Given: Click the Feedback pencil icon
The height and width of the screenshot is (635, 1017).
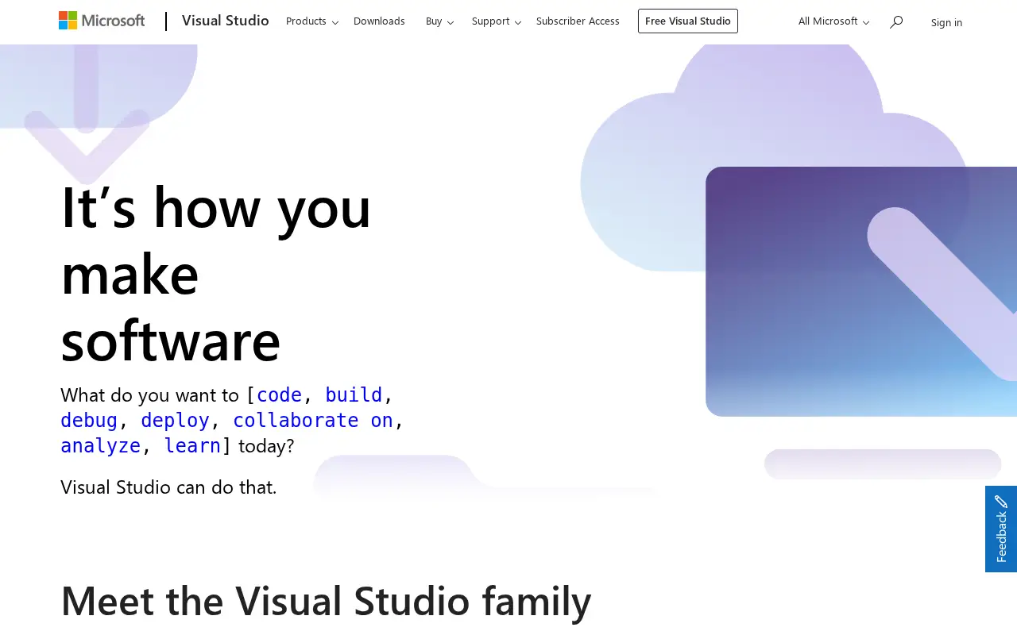Looking at the screenshot, I should (1001, 502).
